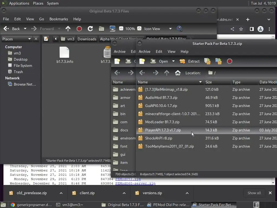
Task: Sort archive list by Name column
Action: [170, 82]
